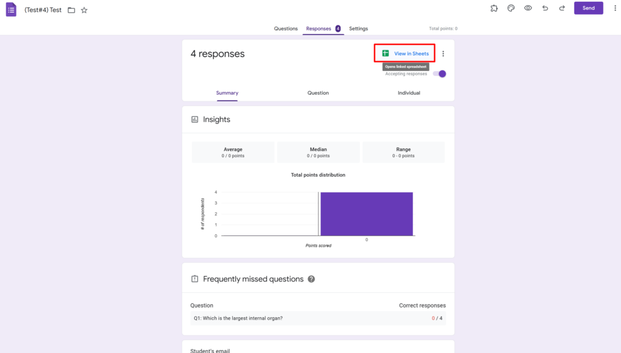The image size is (621, 353).
Task: Open the Google Forms home icon
Action: tap(11, 10)
